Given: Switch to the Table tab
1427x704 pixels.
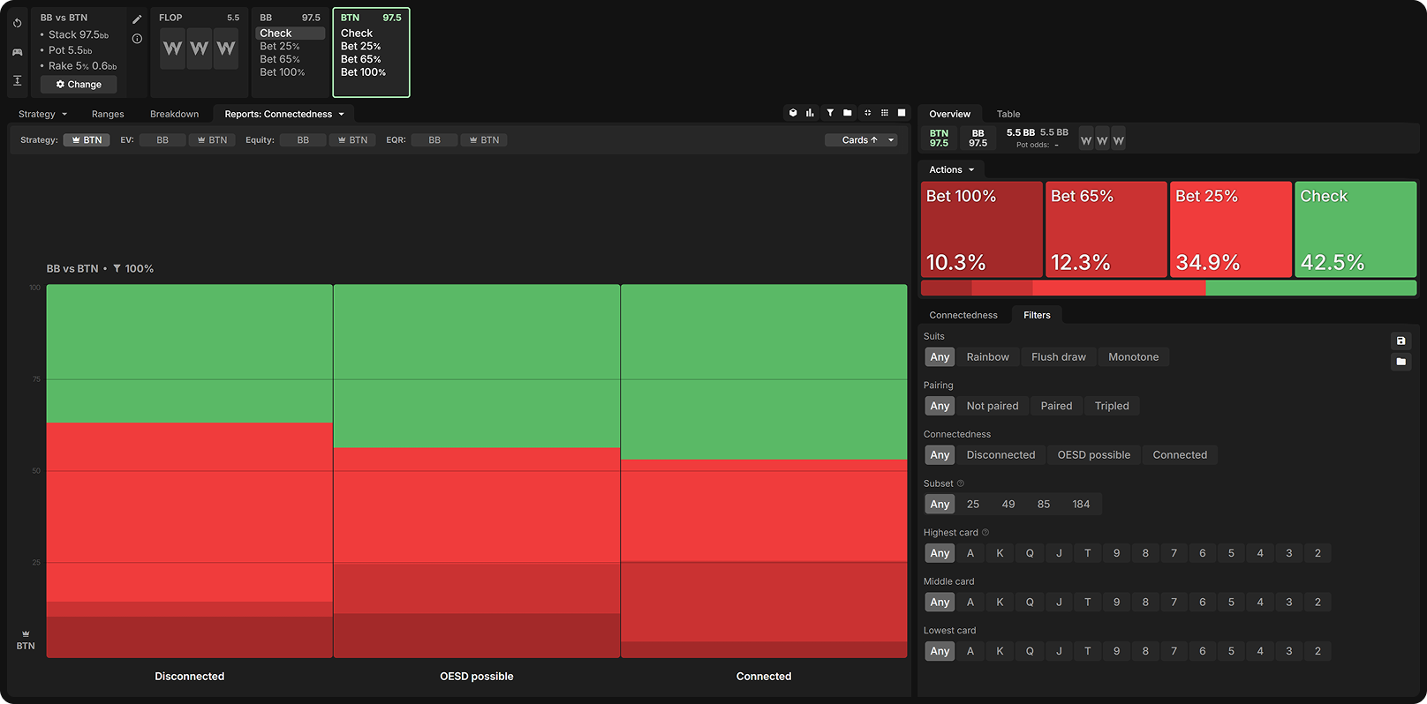Looking at the screenshot, I should [1008, 114].
